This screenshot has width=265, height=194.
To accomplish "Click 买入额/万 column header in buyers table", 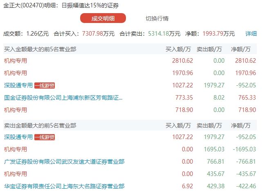I will (178, 49).
